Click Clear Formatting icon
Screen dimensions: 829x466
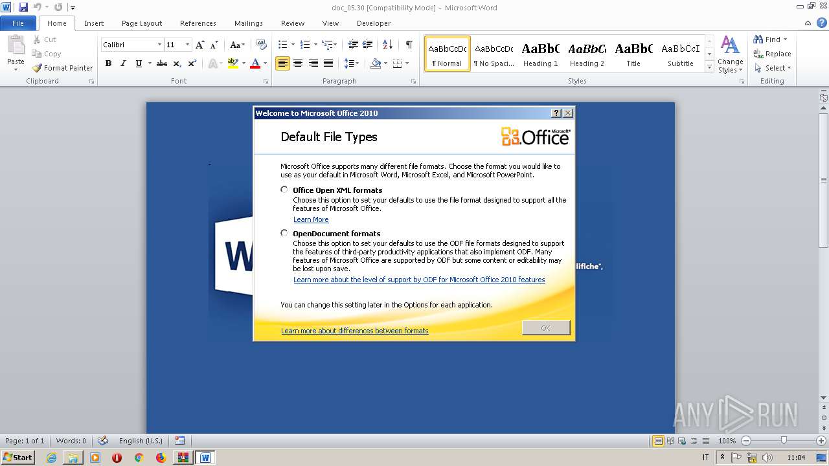[262, 45]
